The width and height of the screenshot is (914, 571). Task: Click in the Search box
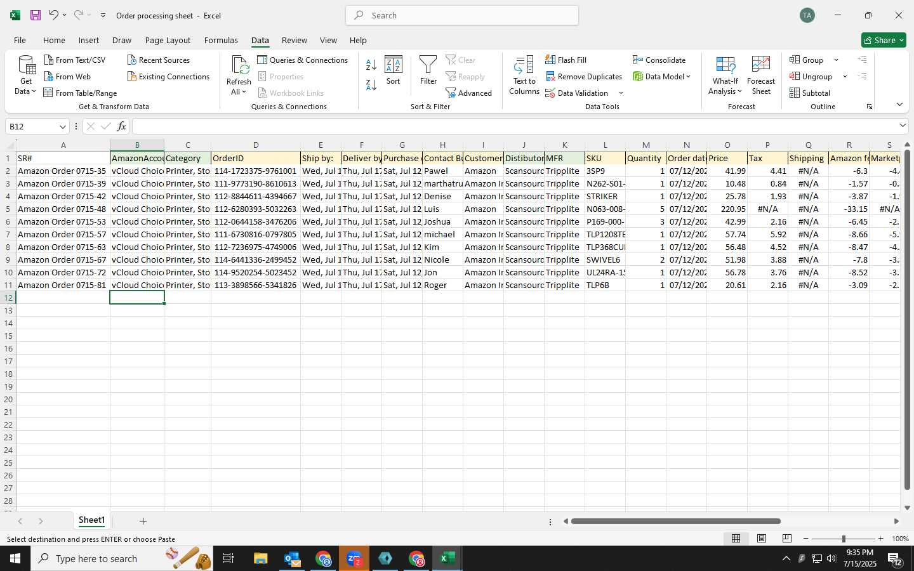pos(462,15)
